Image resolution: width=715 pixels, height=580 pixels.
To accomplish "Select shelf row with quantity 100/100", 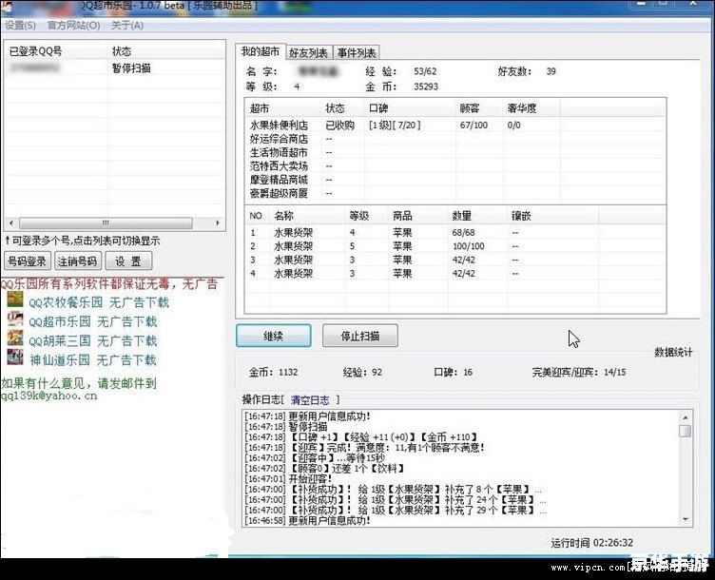I will pyautogui.click(x=454, y=246).
